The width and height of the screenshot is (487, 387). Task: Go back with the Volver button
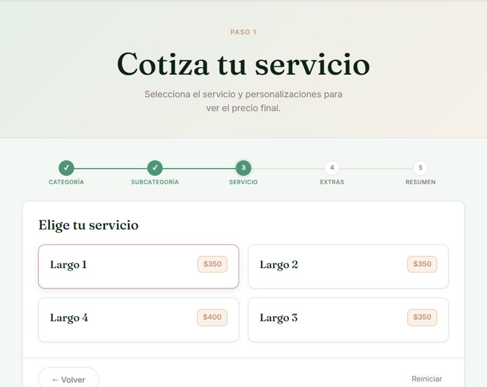coord(69,379)
